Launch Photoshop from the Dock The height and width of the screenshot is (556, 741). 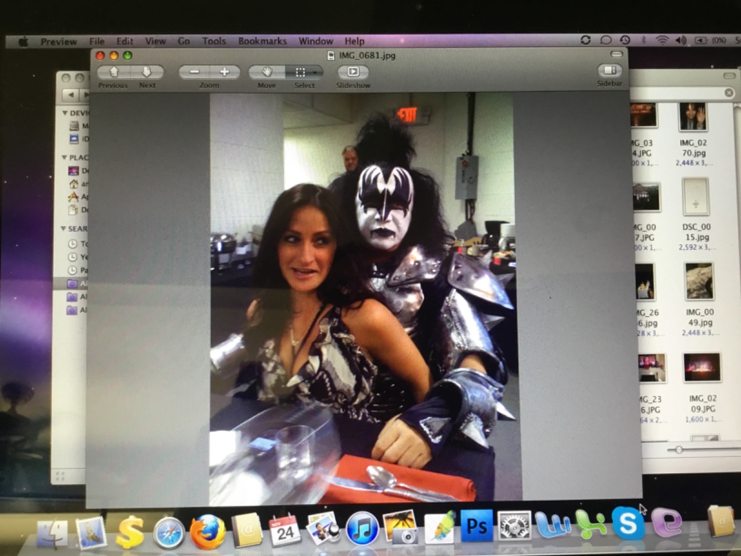[477, 525]
